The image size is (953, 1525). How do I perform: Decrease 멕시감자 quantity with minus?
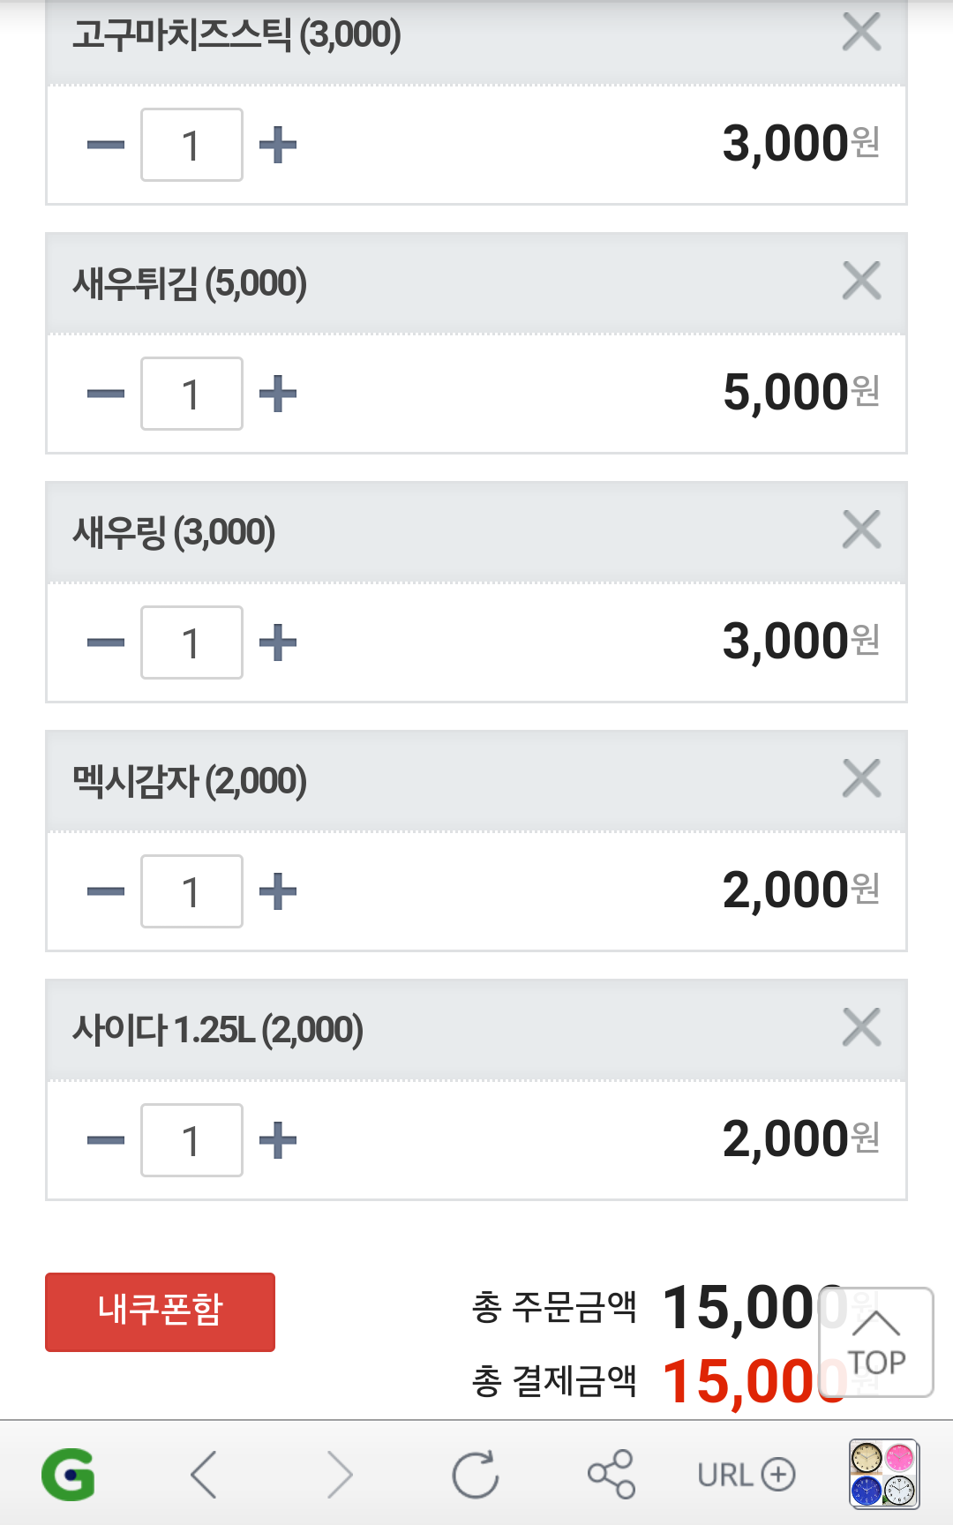(x=106, y=891)
